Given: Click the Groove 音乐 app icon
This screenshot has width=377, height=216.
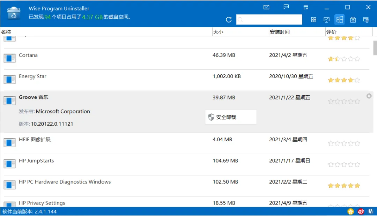Looking at the screenshot, I should 10,100.
